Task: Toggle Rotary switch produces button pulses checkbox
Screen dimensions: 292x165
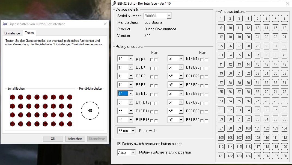Action: [x=119, y=144]
